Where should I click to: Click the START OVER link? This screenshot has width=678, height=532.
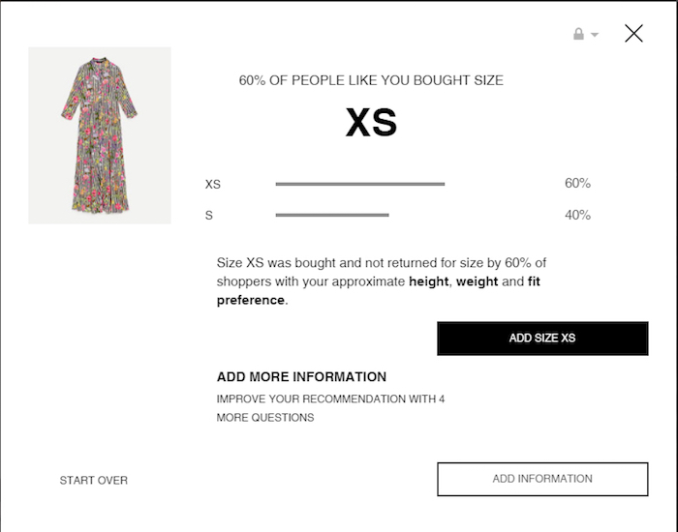[x=94, y=481]
